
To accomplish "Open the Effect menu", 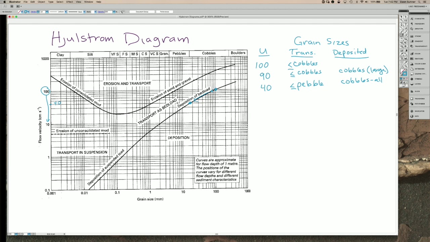I will pyautogui.click(x=70, y=2).
